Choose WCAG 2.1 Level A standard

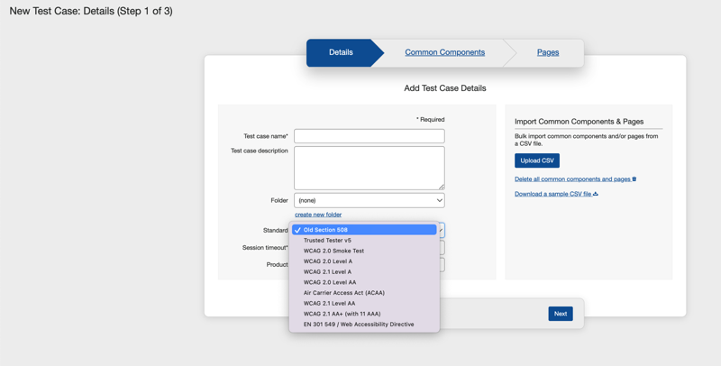327,271
